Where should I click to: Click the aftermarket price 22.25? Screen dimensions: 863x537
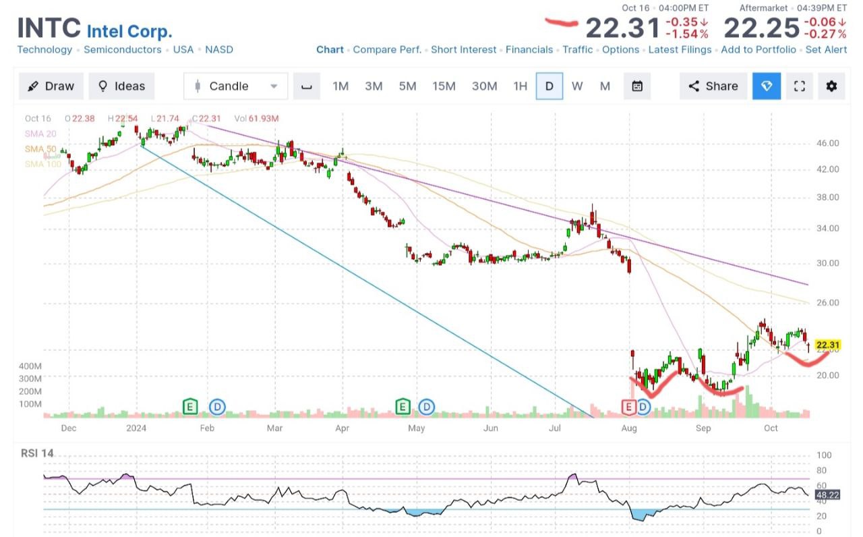(x=761, y=28)
